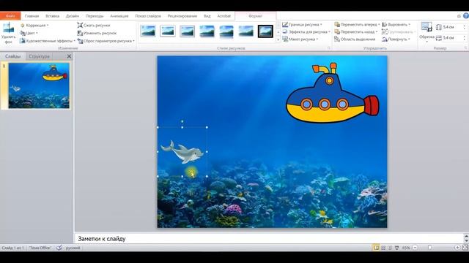Viewport: 469px width, 263px height.
Task: Open the Выровнять dropdown
Action: tap(396, 24)
